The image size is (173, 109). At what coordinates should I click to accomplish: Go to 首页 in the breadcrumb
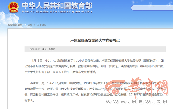pos(20,25)
